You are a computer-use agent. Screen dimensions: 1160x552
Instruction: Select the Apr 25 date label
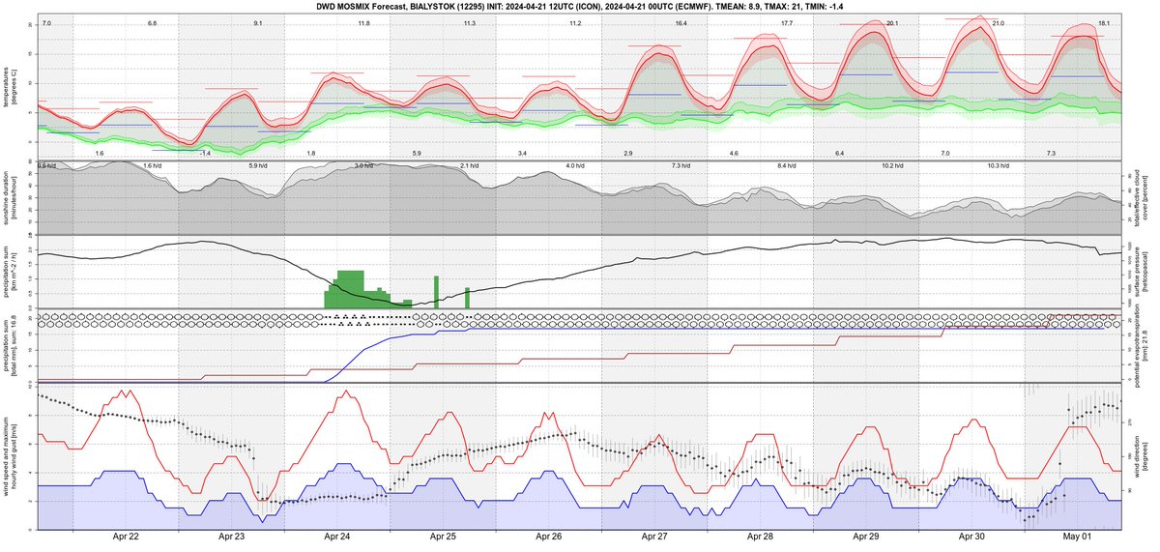[443, 537]
